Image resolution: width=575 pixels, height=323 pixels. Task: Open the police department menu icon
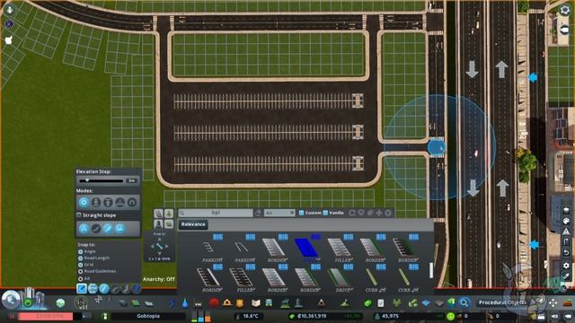click(240, 303)
